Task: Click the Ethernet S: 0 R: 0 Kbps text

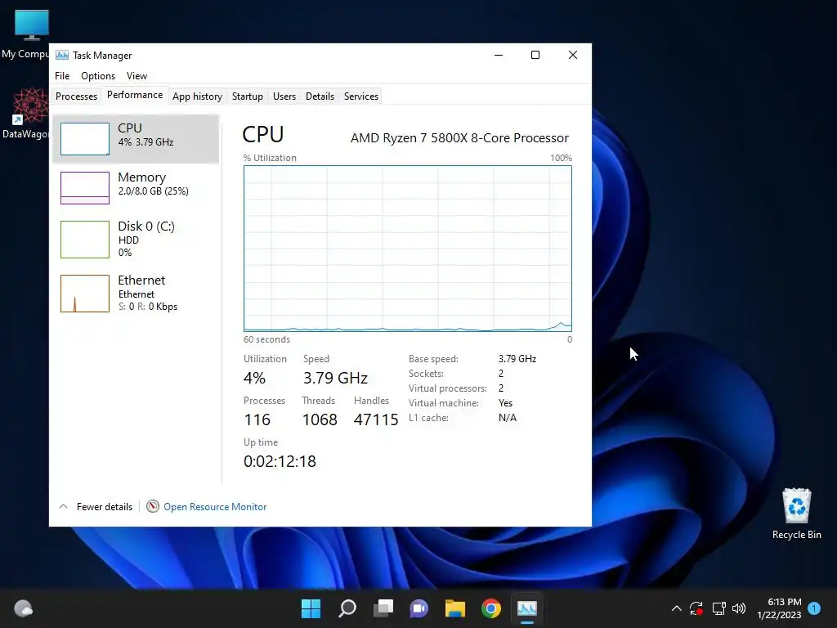Action: tap(148, 307)
